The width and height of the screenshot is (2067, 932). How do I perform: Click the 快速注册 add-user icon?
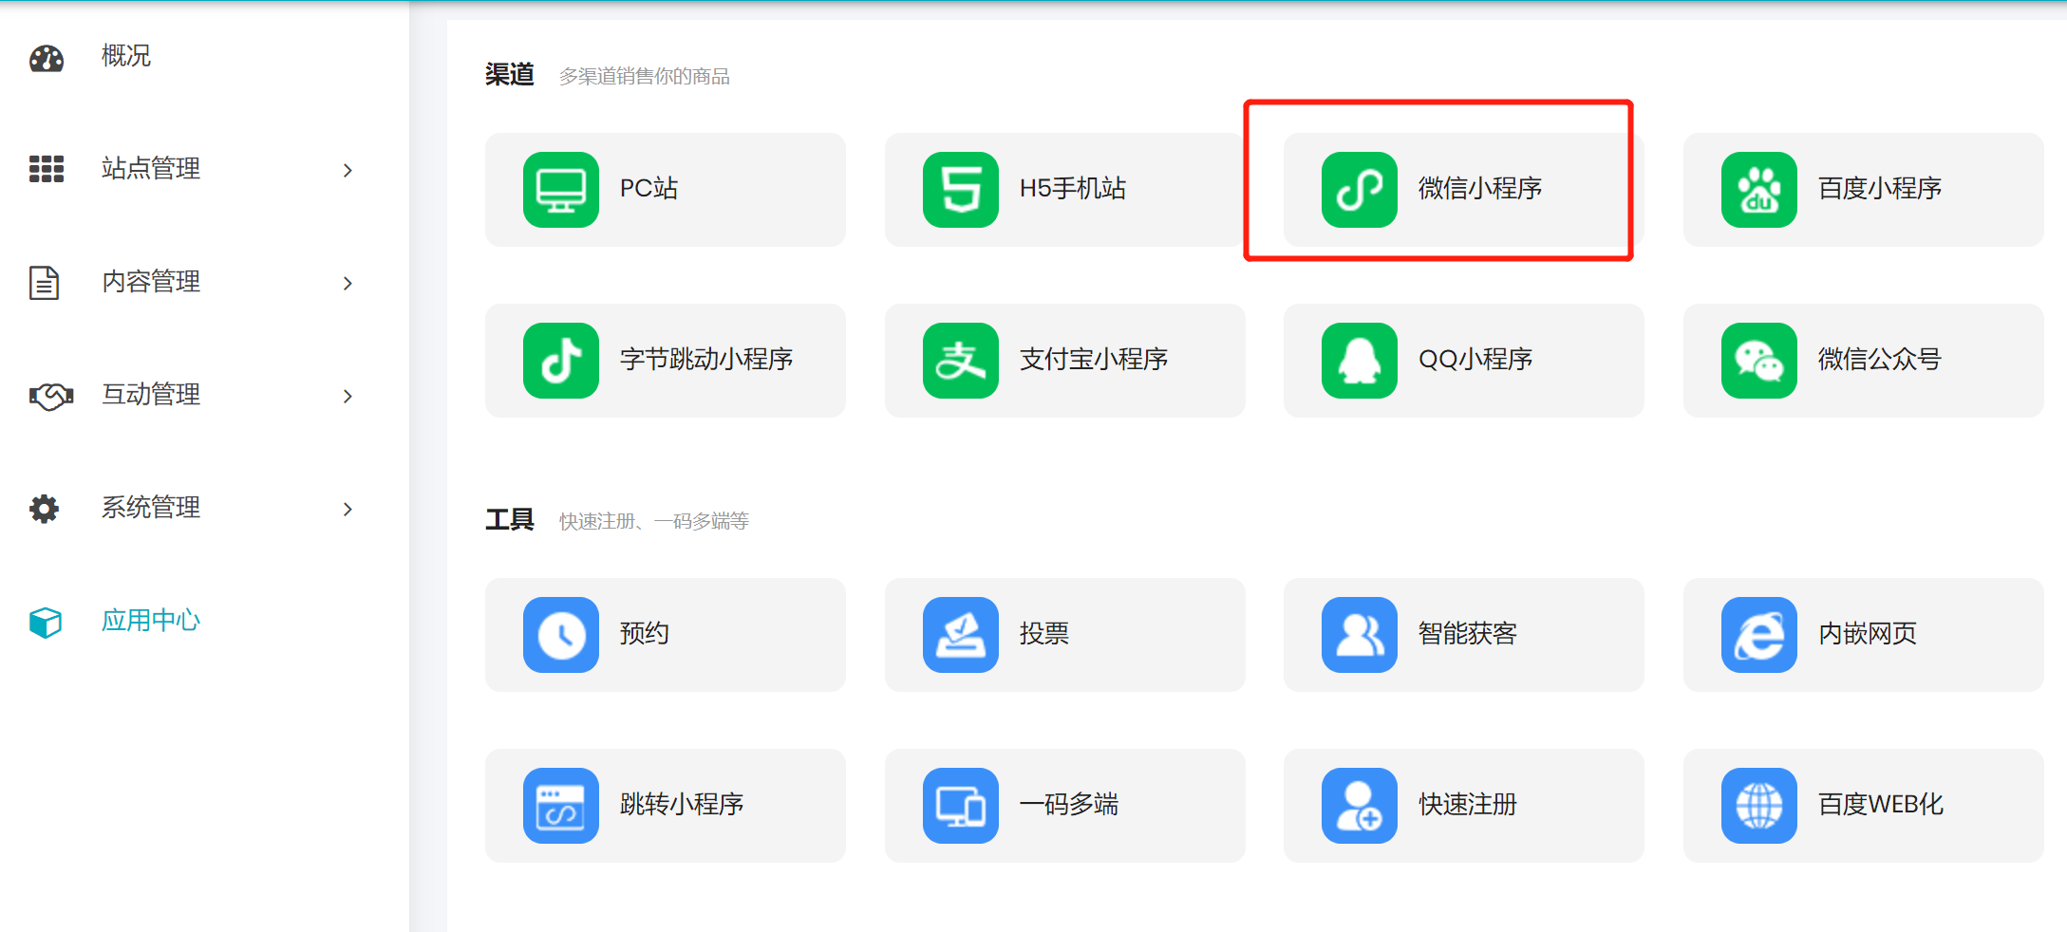(x=1360, y=806)
